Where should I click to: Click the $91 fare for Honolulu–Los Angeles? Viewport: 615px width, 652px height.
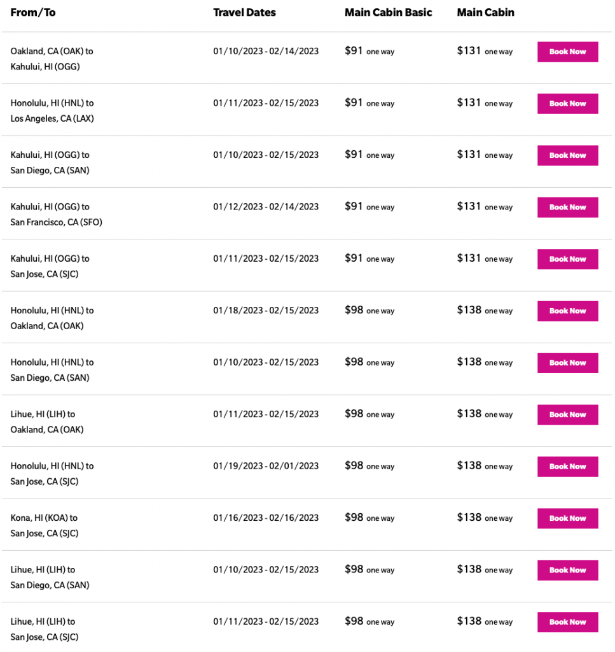(354, 103)
